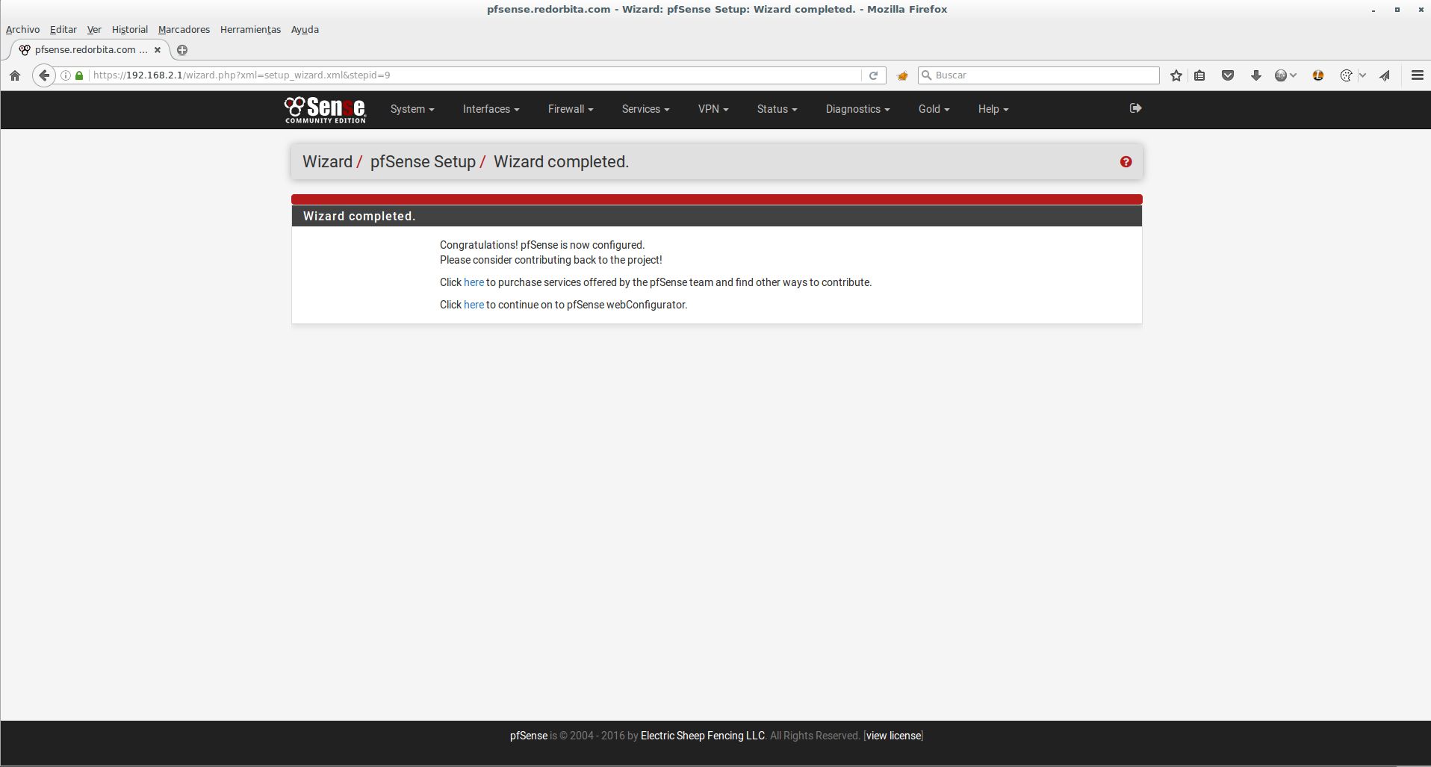Image resolution: width=1431 pixels, height=767 pixels.
Task: Click the pfSense logout icon
Action: click(x=1135, y=108)
